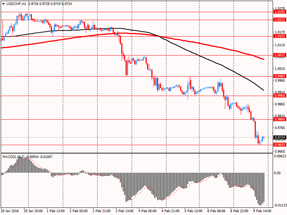Click the right end of black moving average line
The width and height of the screenshot is (287, 215).
(263, 90)
